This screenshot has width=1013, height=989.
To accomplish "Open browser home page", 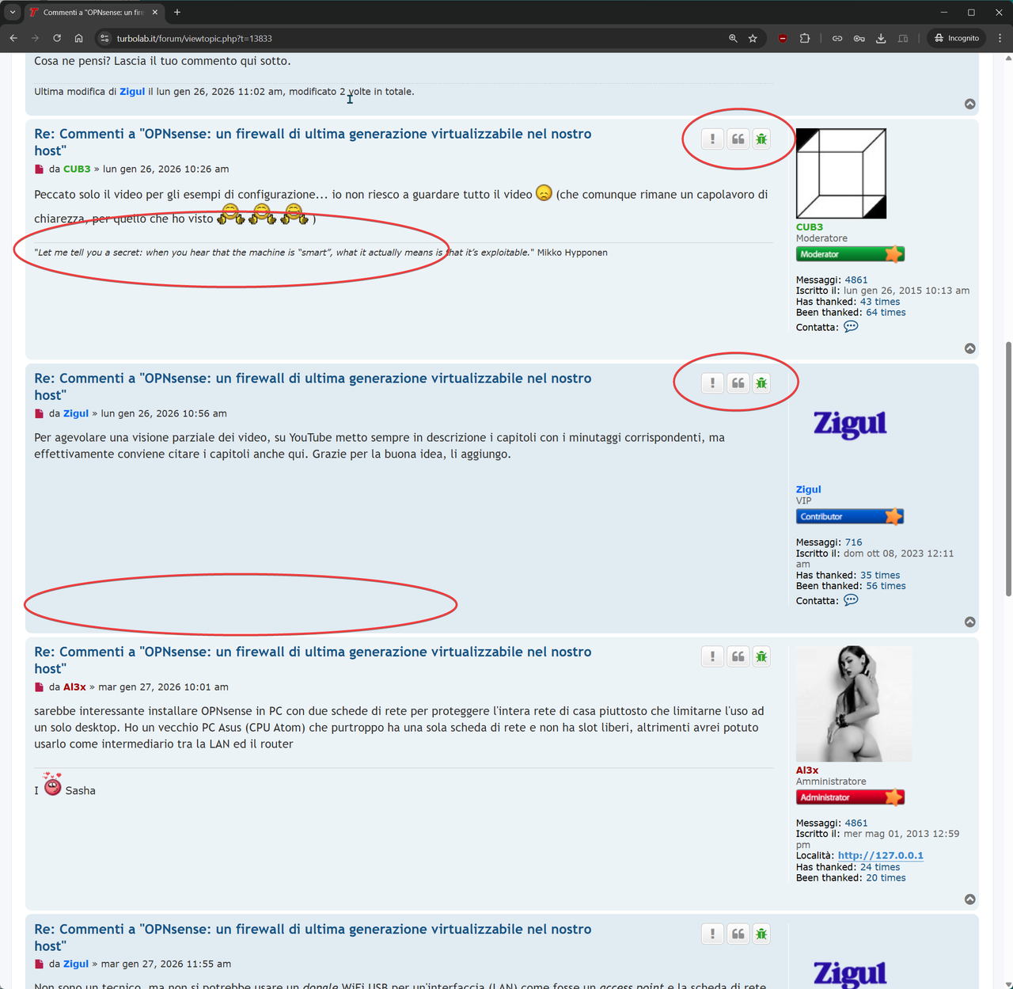I will point(79,38).
